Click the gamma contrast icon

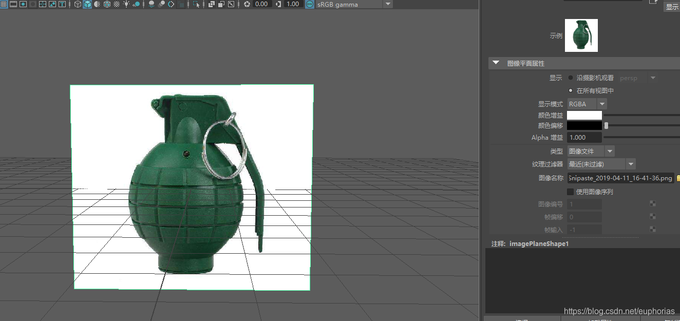point(278,4)
